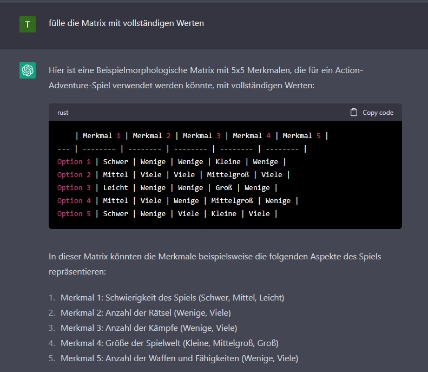Click 'Merkmal 5' column header in code block
Screen dimensions: 428x372
301,135
